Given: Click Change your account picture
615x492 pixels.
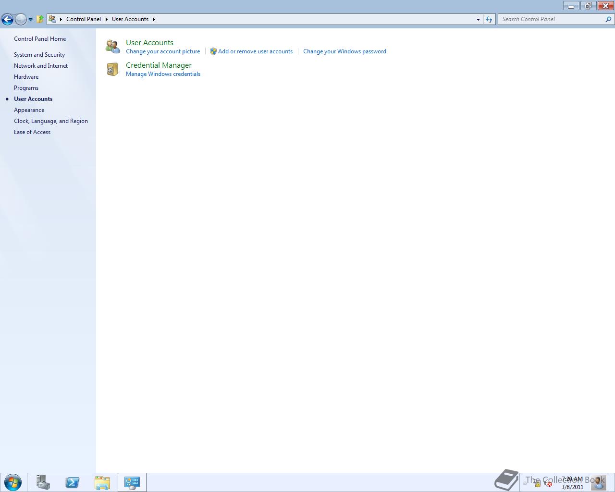Looking at the screenshot, I should pyautogui.click(x=163, y=51).
